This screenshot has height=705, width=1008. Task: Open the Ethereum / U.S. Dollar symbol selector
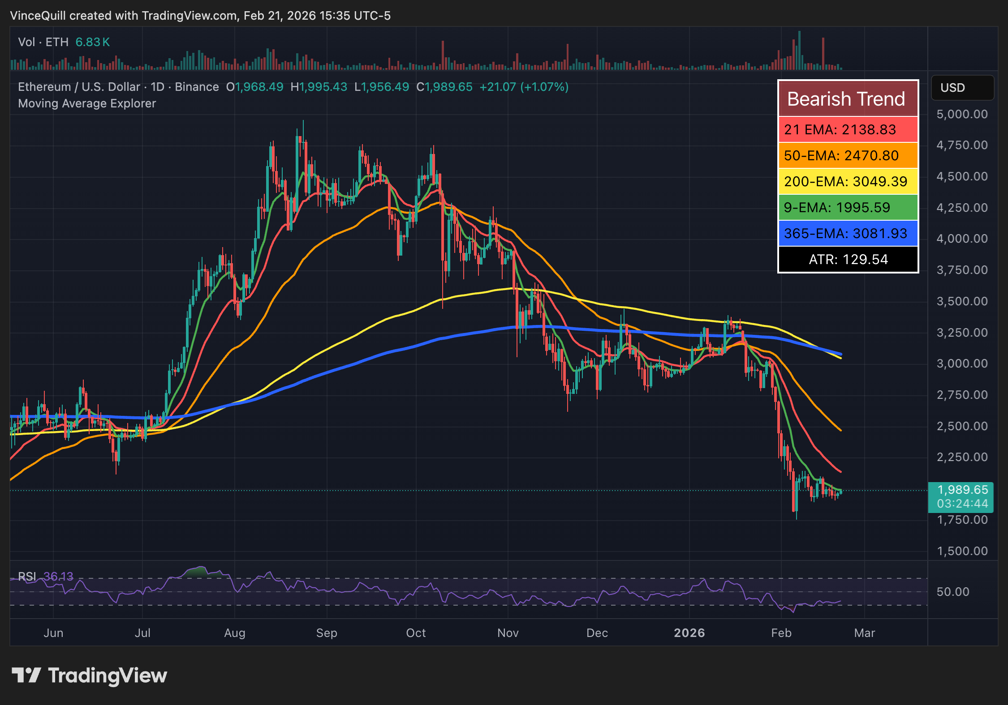coord(81,87)
